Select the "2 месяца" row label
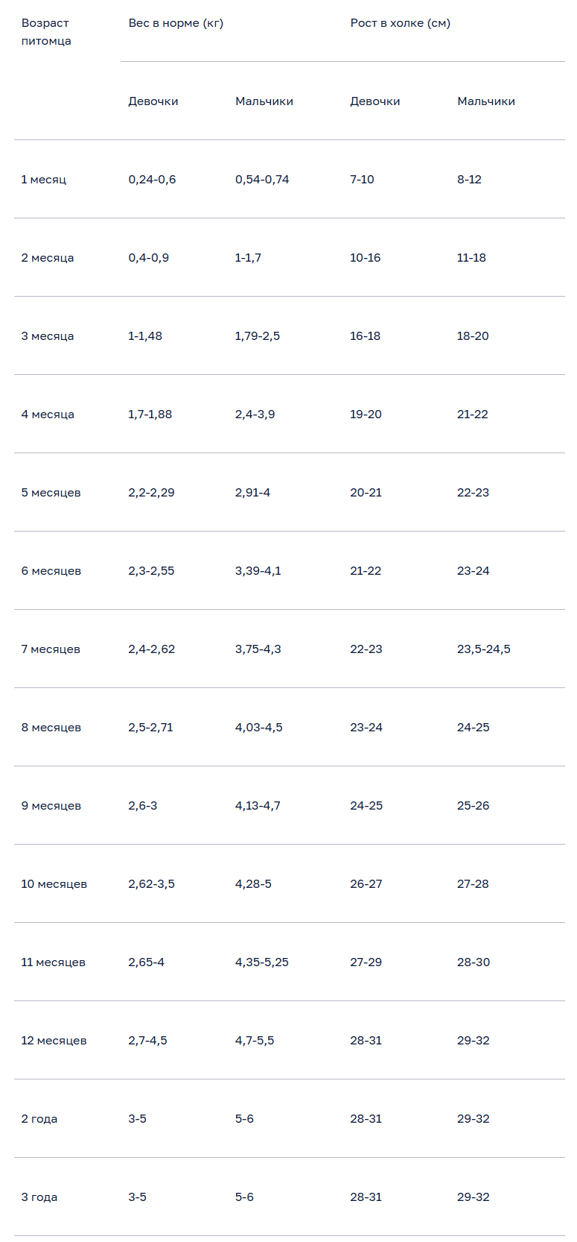The image size is (577, 1242). click(x=48, y=258)
